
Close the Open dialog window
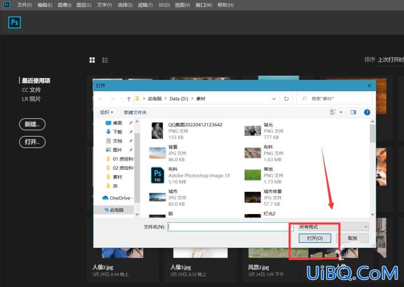(x=369, y=86)
